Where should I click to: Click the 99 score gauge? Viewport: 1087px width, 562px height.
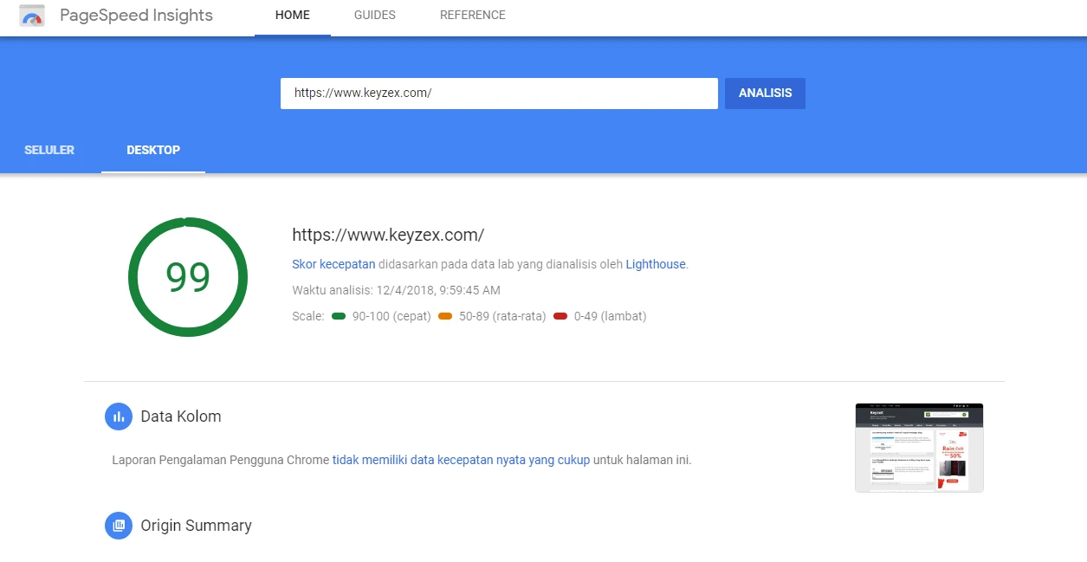[188, 277]
